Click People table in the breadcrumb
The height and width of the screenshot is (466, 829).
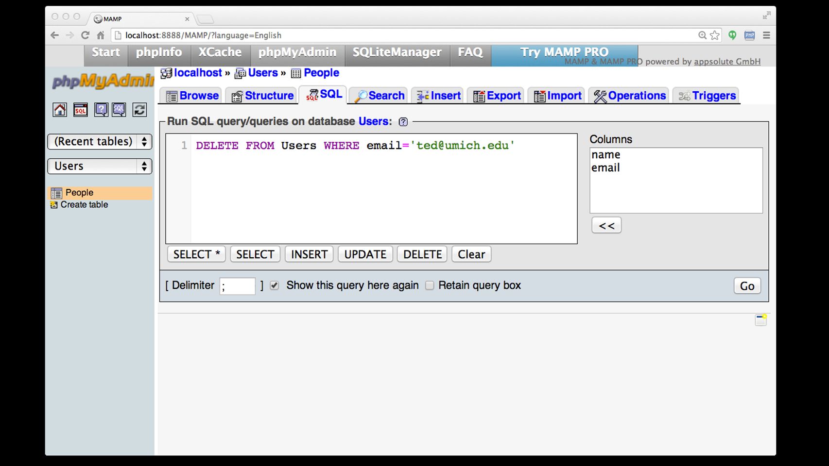(321, 73)
